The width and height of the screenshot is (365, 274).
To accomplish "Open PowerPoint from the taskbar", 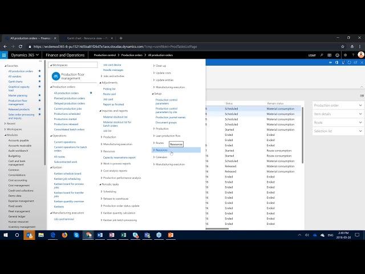I will (171, 235).
